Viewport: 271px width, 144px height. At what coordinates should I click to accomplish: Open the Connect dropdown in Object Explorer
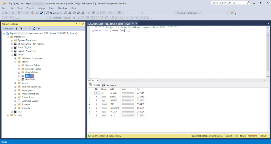point(8,29)
